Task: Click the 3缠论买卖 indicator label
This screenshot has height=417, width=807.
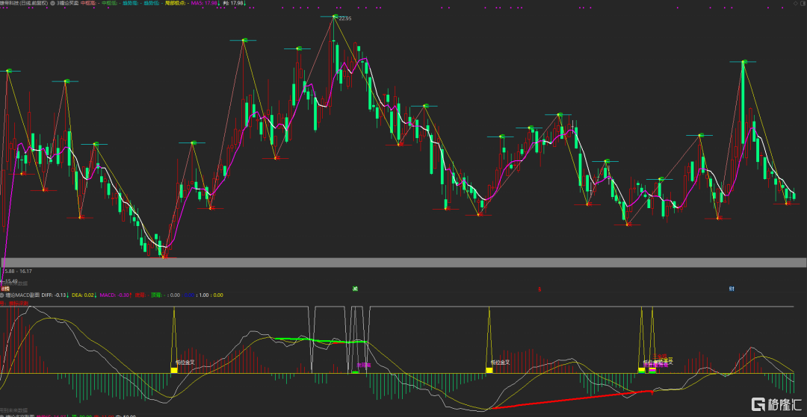Action: coord(67,3)
